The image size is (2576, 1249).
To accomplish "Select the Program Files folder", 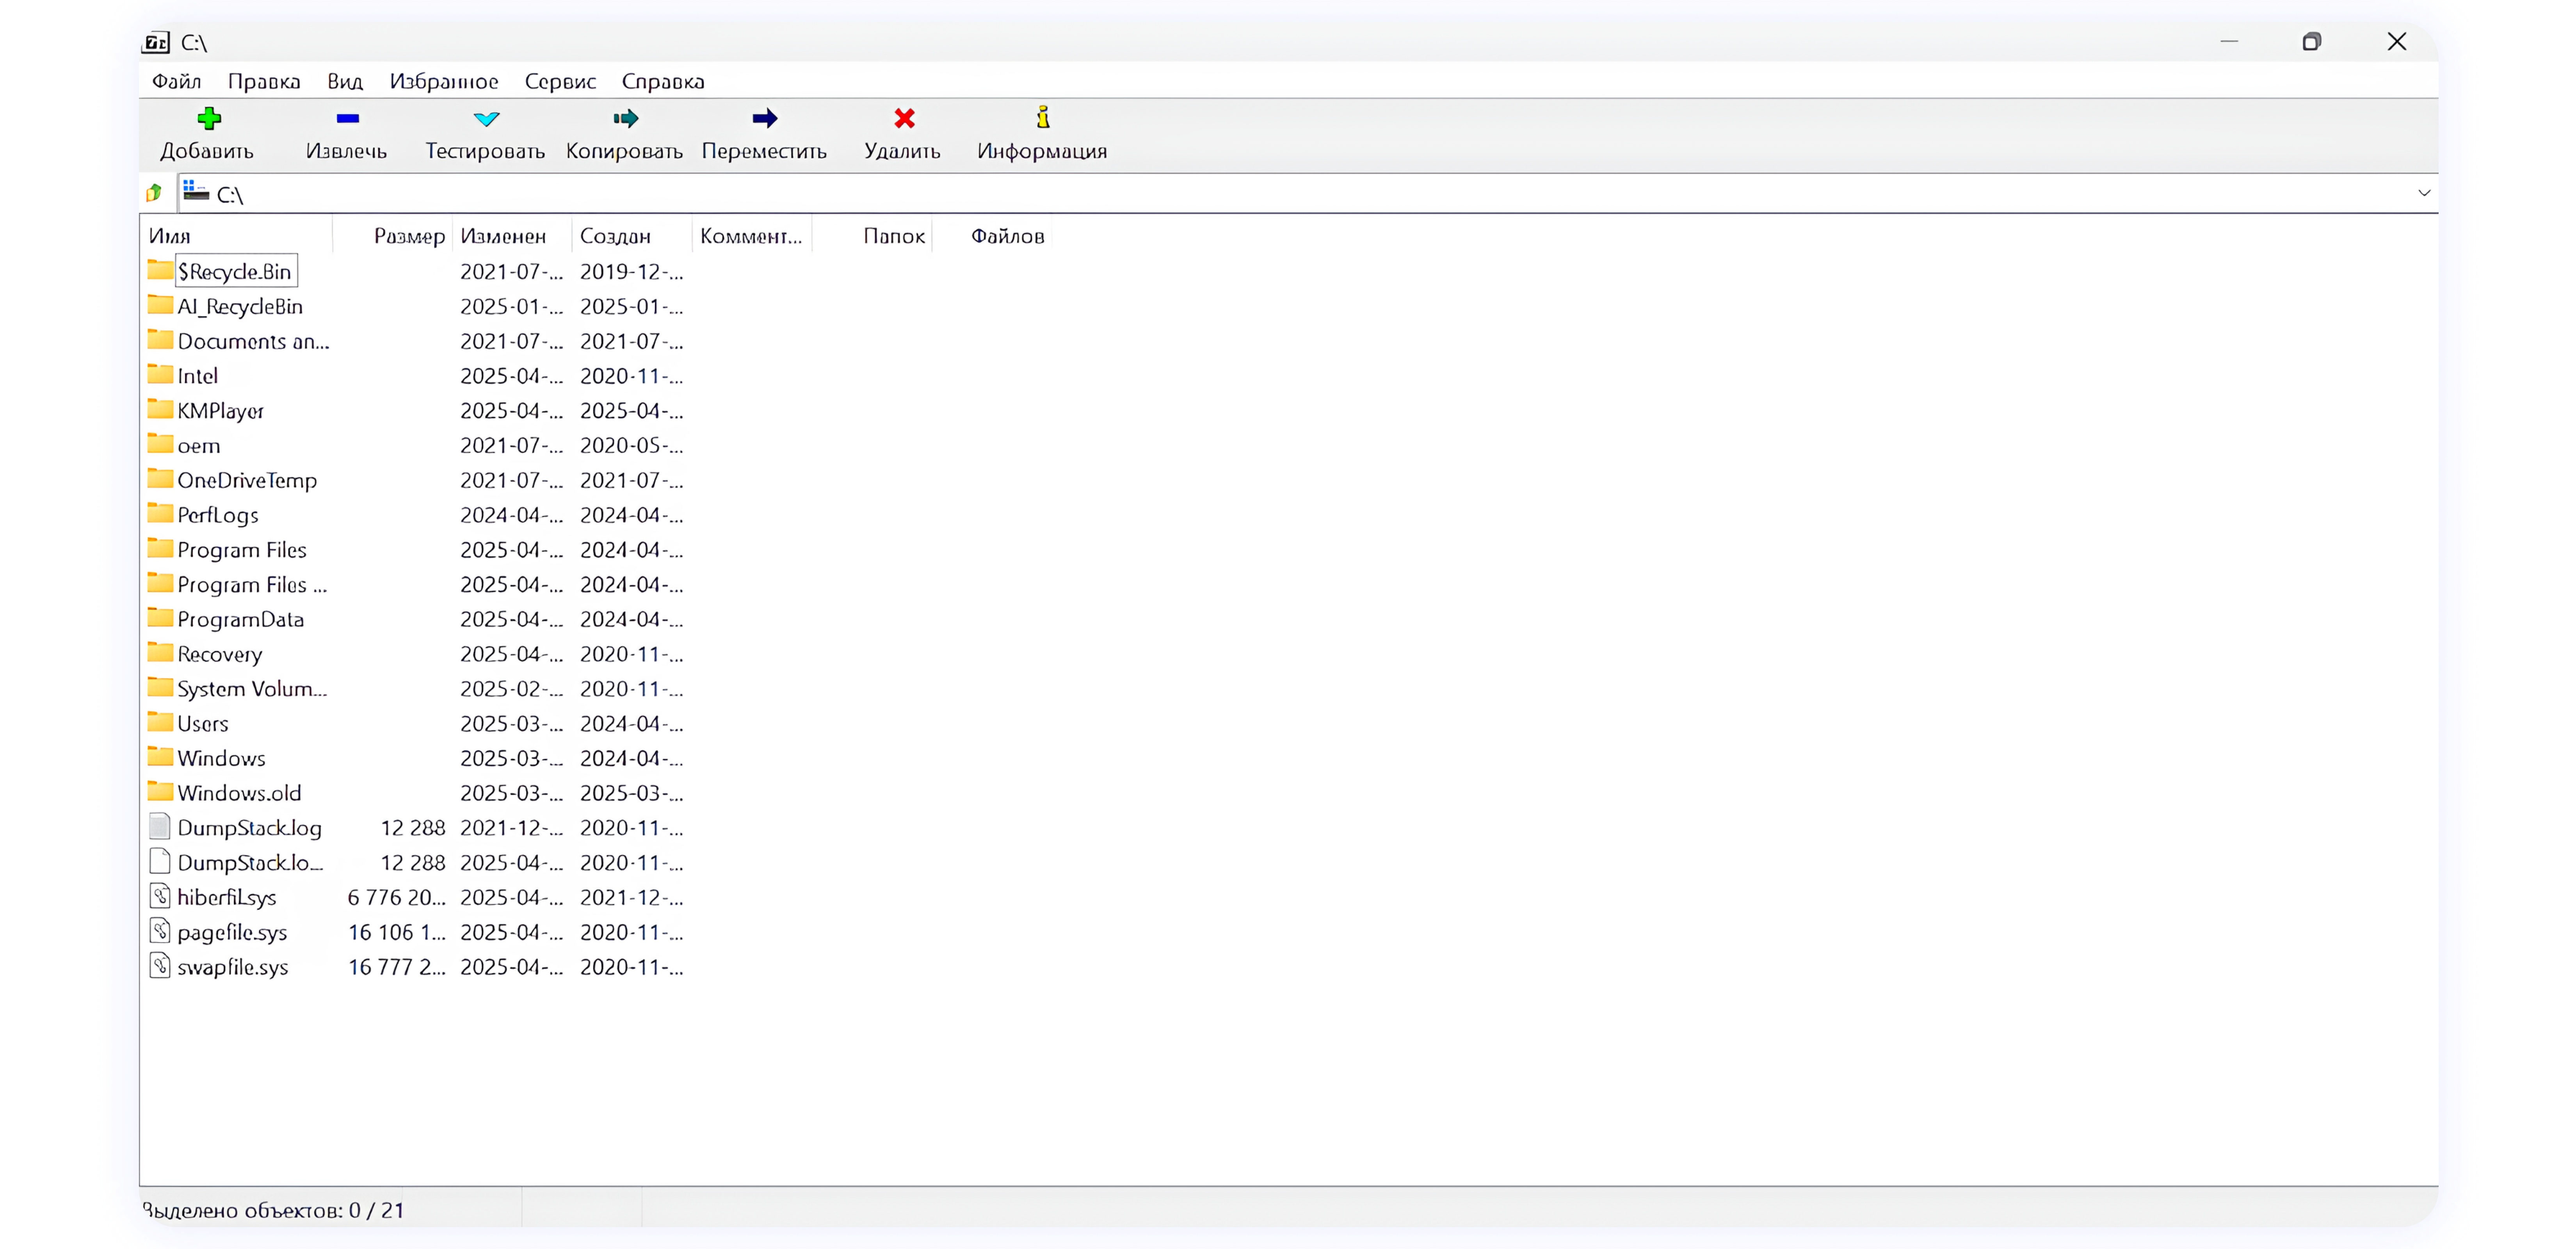I will [241, 549].
